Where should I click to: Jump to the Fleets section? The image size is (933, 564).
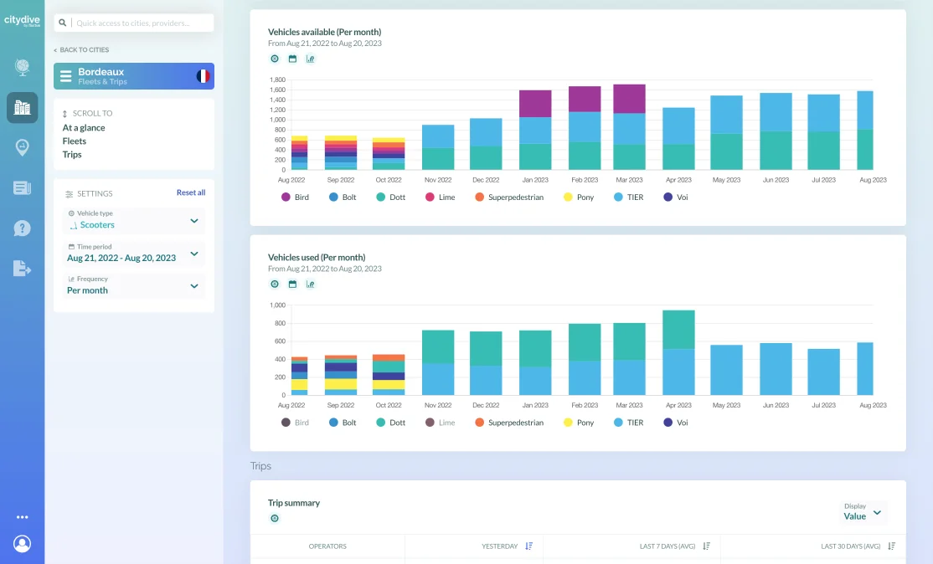[x=75, y=141]
